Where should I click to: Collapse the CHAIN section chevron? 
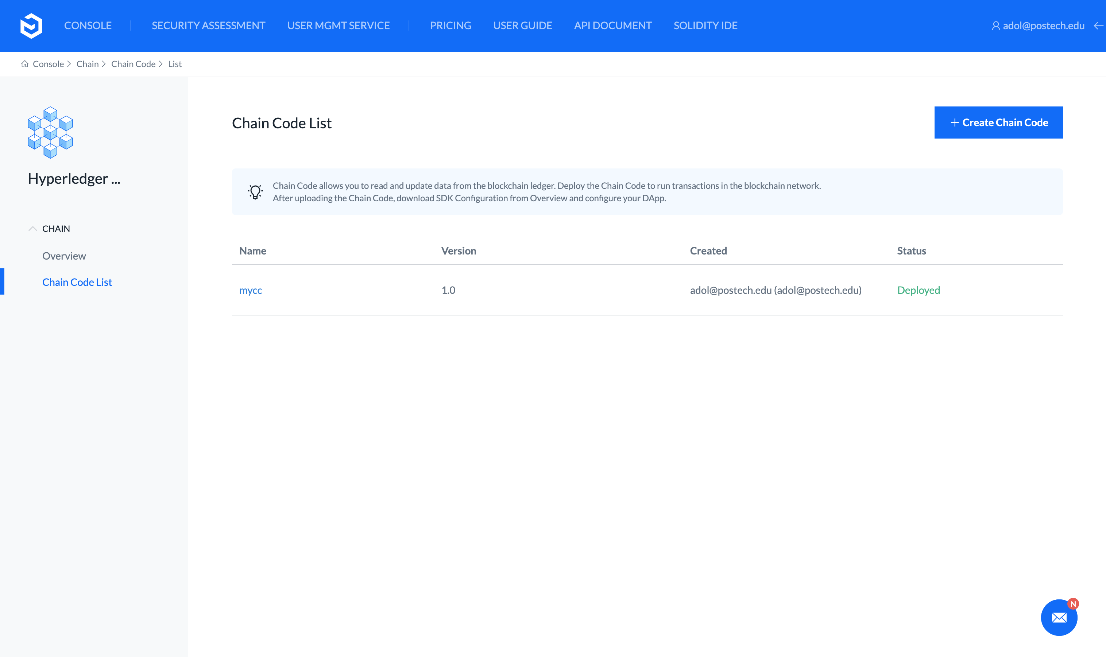pyautogui.click(x=32, y=229)
